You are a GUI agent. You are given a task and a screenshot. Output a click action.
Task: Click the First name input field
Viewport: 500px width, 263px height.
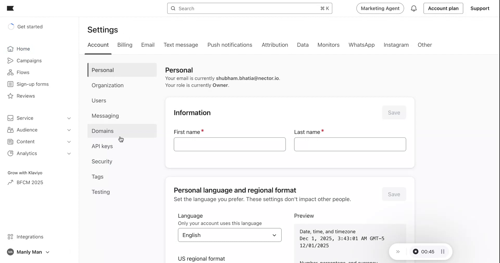tap(229, 144)
